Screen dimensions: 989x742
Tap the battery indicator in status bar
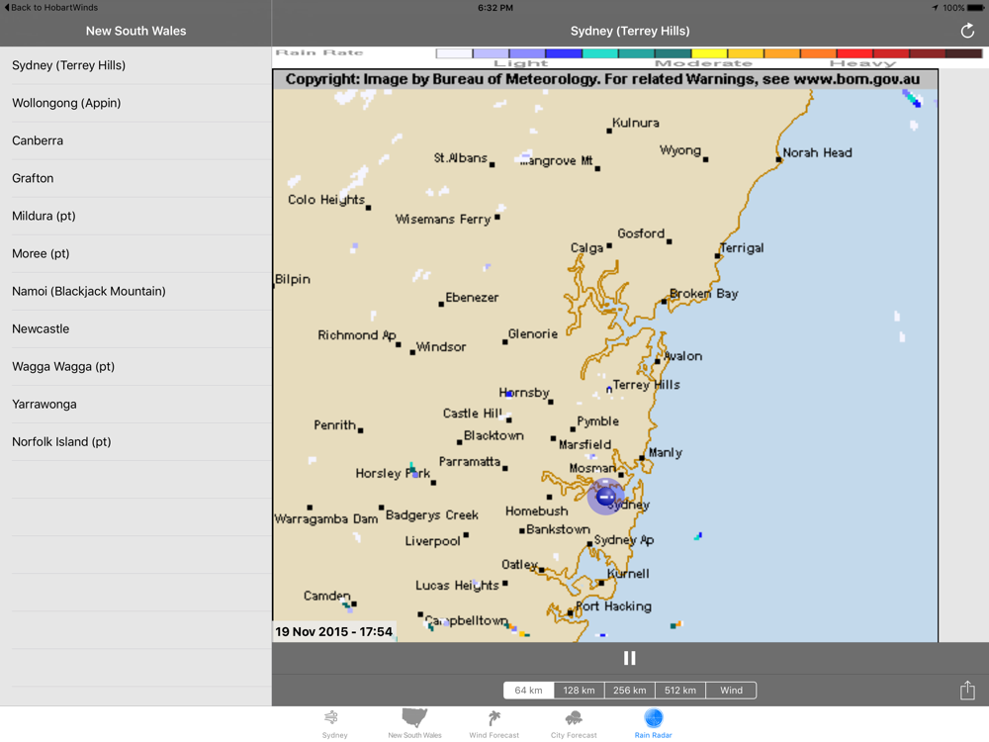click(x=975, y=8)
